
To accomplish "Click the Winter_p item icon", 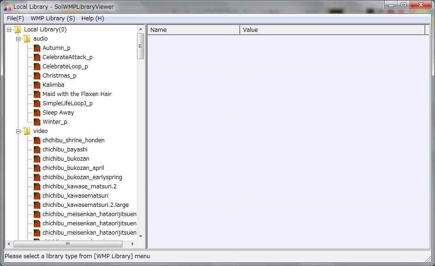I will pos(37,122).
